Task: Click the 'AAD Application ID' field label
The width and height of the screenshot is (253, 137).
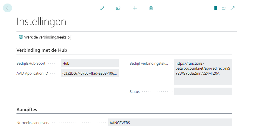Action: [32, 73]
